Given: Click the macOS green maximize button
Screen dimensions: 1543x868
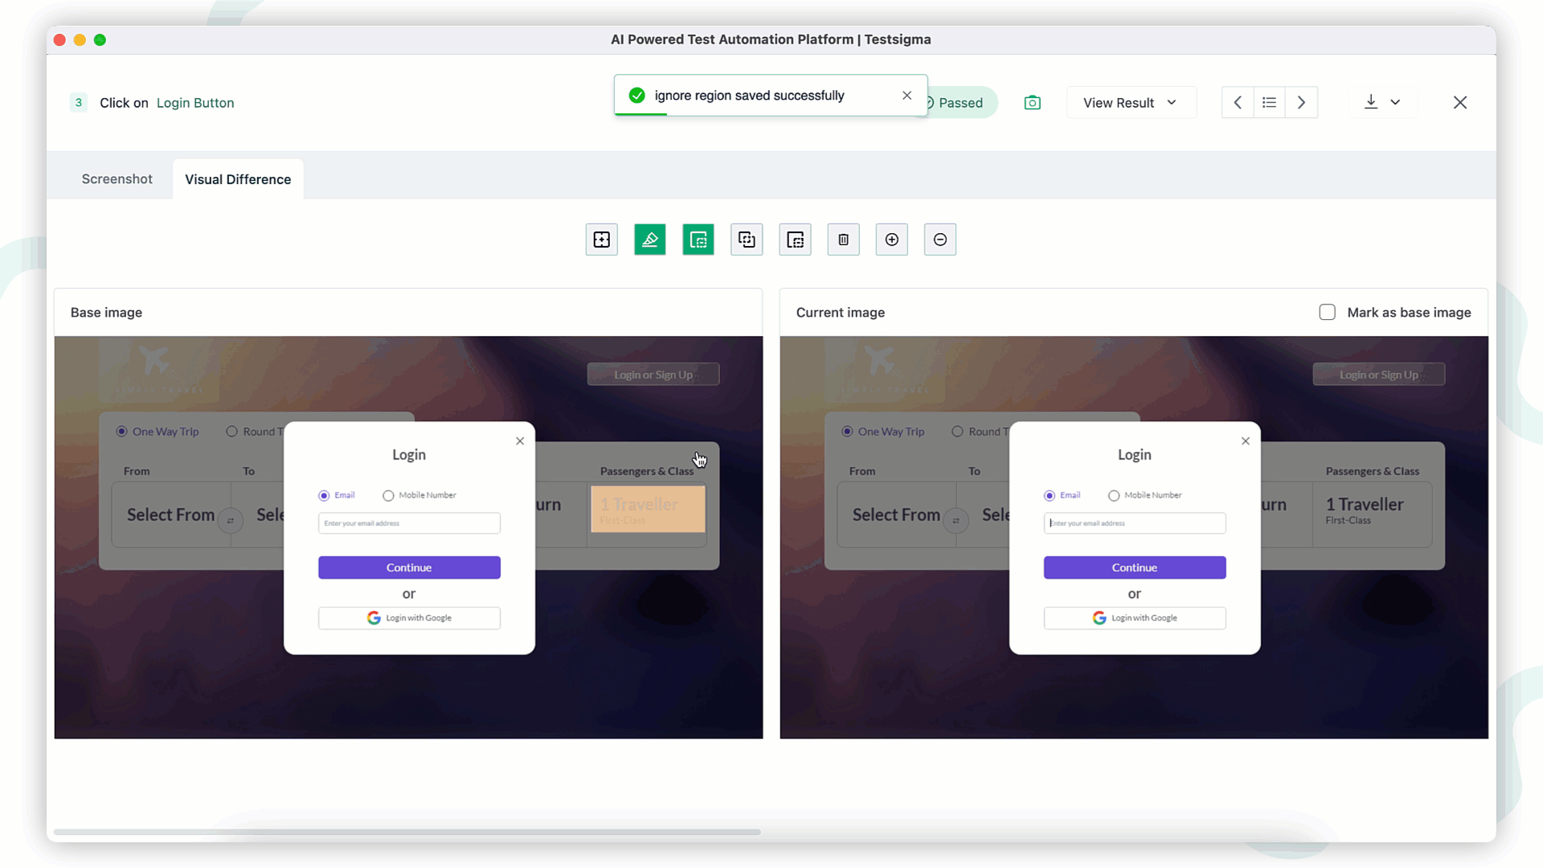Looking at the screenshot, I should click(x=100, y=39).
